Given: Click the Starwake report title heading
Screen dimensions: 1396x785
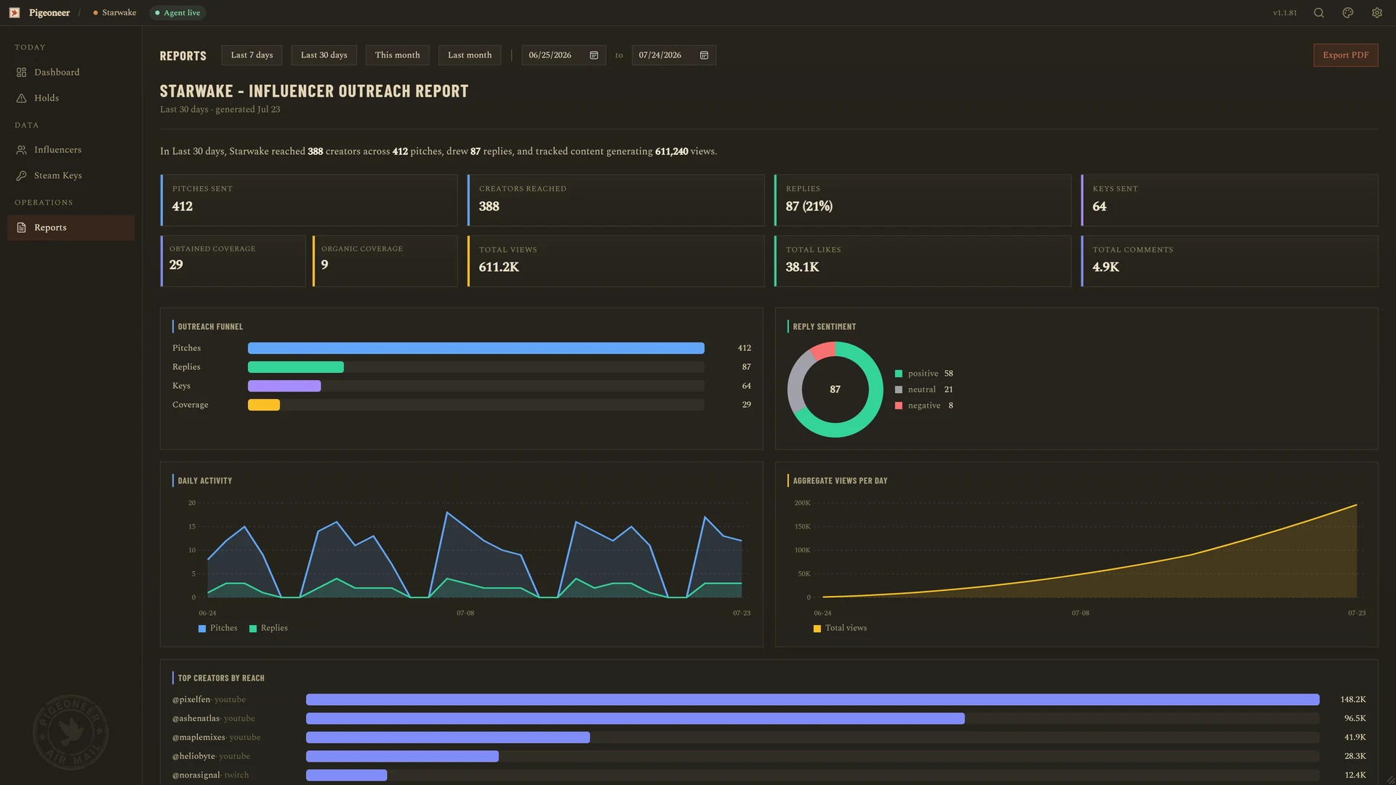Looking at the screenshot, I should (x=314, y=92).
